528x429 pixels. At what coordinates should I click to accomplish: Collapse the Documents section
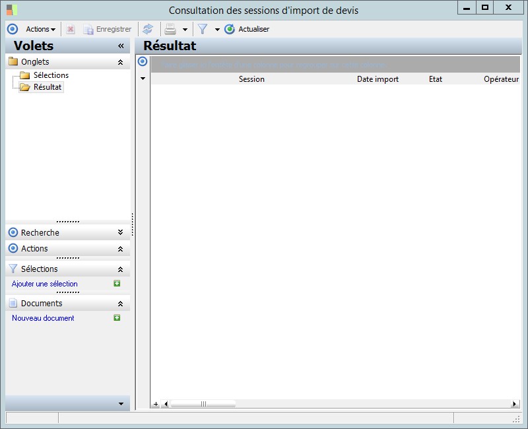[120, 304]
